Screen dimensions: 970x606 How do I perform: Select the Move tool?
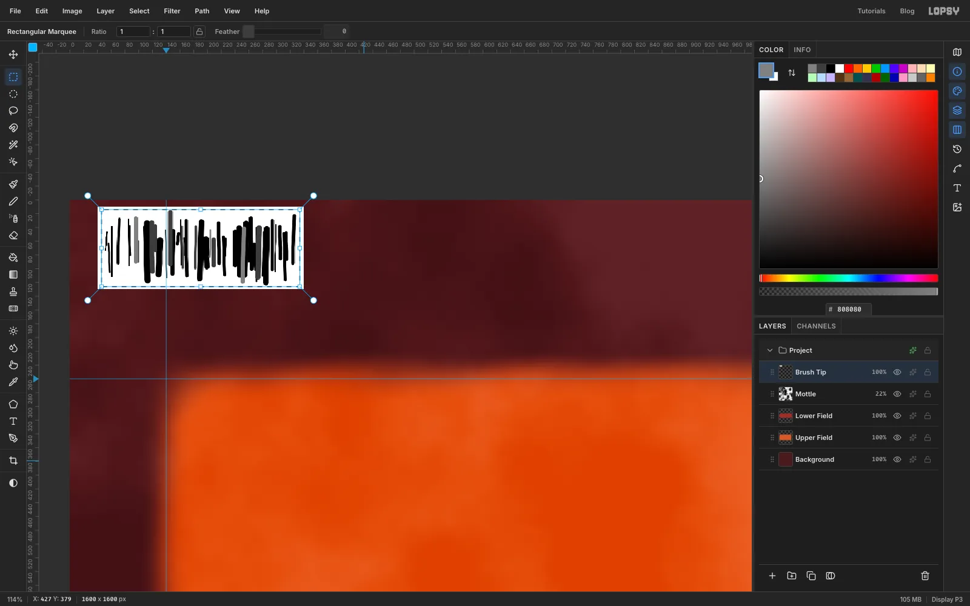13,55
